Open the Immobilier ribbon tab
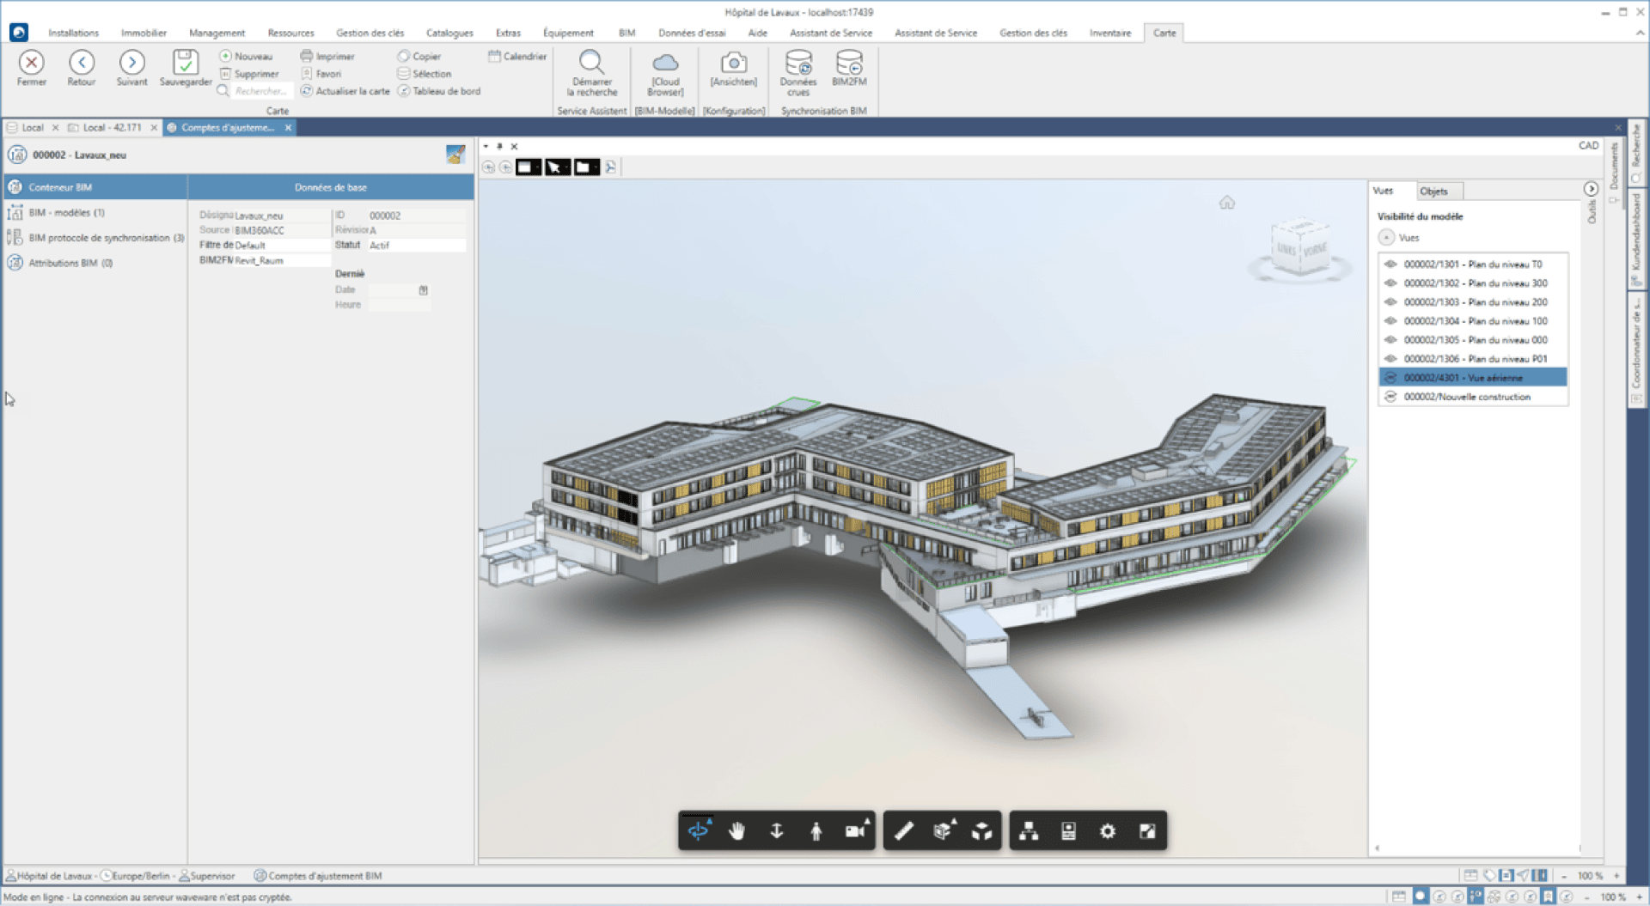The width and height of the screenshot is (1650, 906). [144, 33]
